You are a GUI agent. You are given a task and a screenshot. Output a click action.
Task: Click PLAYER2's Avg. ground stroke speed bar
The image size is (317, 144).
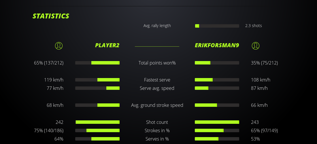(x=97, y=105)
